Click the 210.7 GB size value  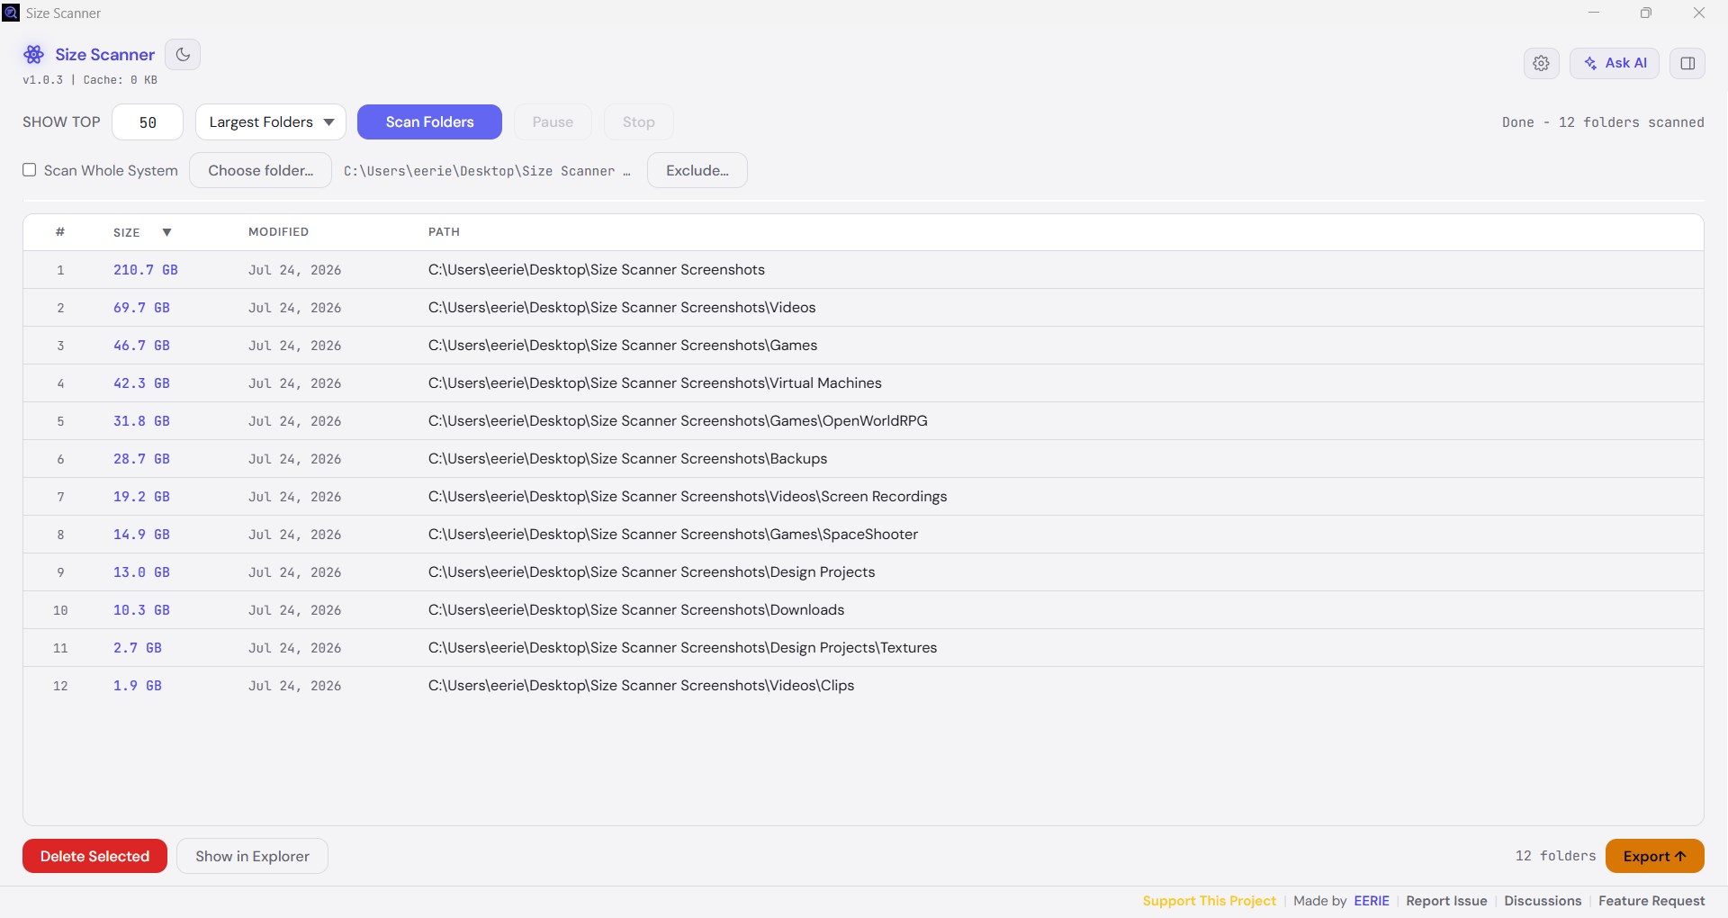(x=145, y=270)
